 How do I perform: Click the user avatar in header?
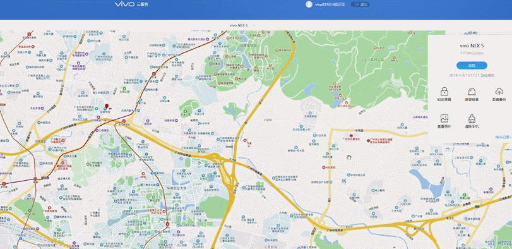pos(309,4)
